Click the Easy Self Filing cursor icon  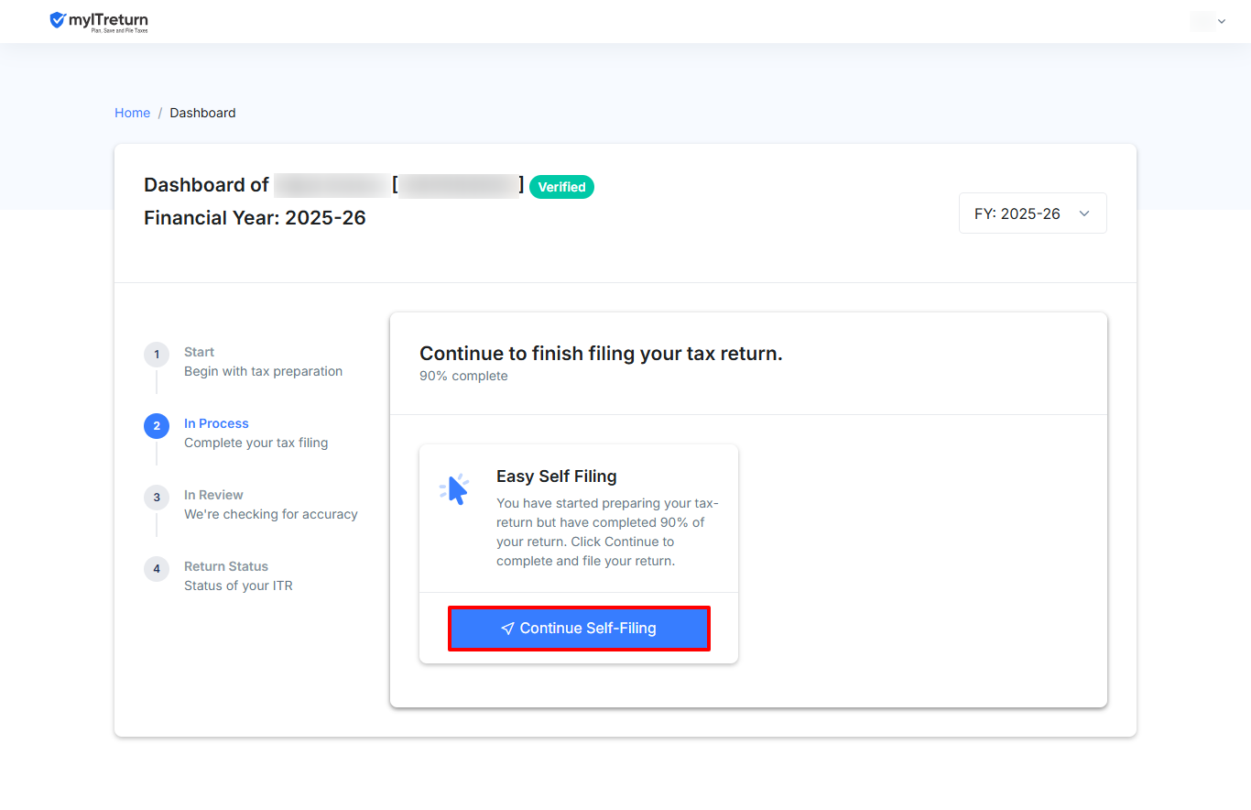pyautogui.click(x=454, y=489)
